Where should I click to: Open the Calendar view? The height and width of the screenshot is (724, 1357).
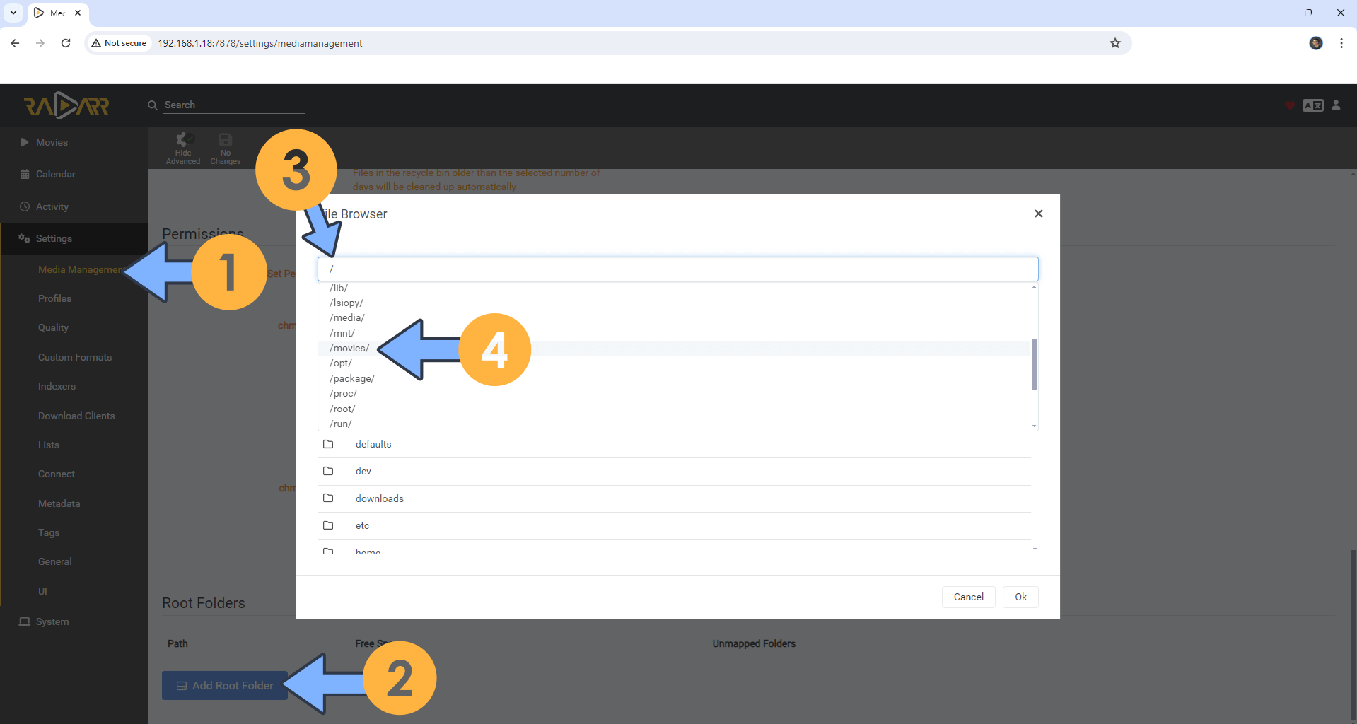(54, 173)
